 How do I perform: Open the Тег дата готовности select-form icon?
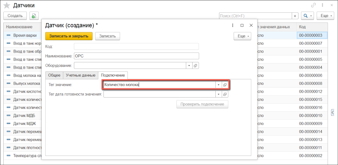click(x=225, y=95)
